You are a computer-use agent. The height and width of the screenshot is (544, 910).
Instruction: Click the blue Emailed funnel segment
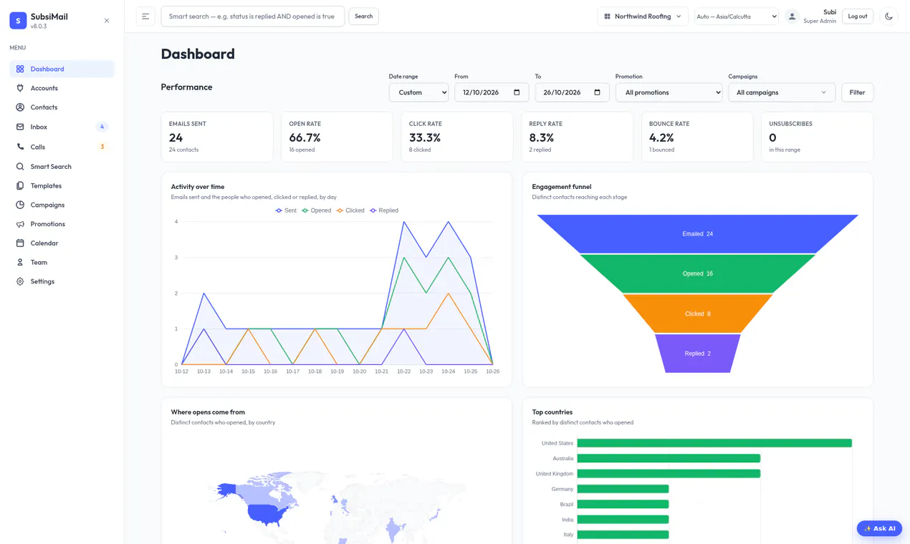(x=697, y=234)
